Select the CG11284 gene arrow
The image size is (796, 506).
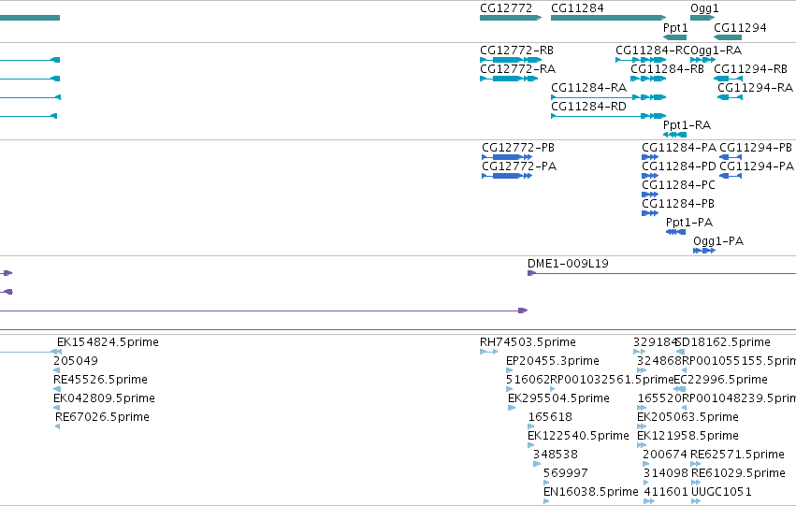click(608, 18)
